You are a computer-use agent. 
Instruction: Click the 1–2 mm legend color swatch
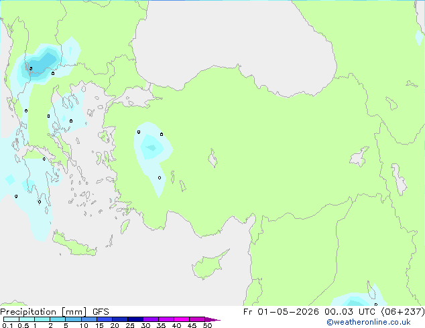click(42, 319)
